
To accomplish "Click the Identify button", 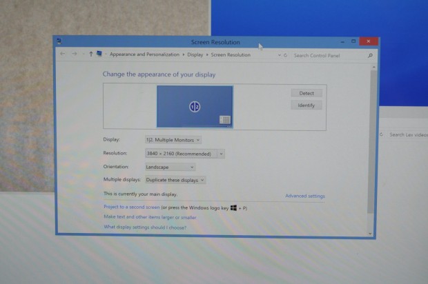I will pyautogui.click(x=307, y=105).
